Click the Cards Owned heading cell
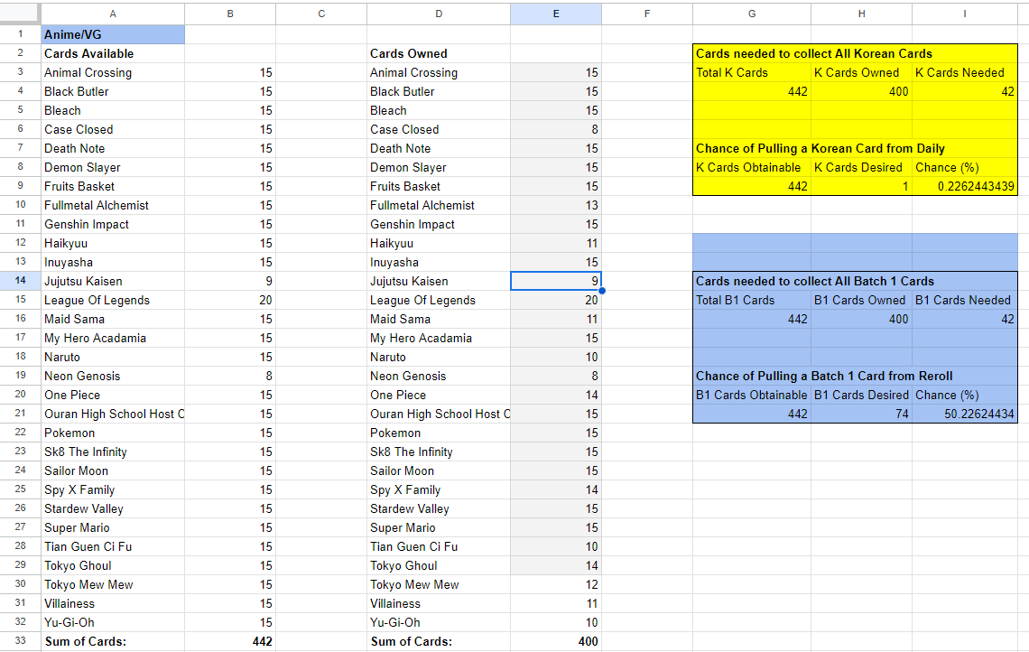This screenshot has height=652, width=1029. [439, 54]
